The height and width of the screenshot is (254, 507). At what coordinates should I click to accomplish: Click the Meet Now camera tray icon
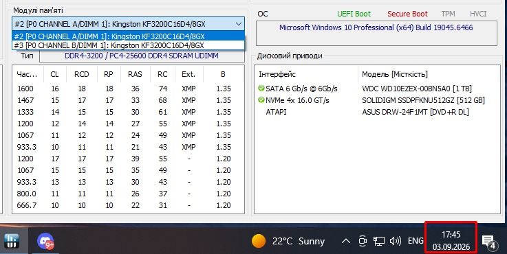[x=363, y=241]
